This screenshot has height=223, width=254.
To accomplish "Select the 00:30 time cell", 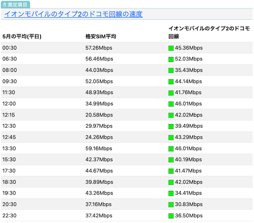I will pyautogui.click(x=10, y=48).
